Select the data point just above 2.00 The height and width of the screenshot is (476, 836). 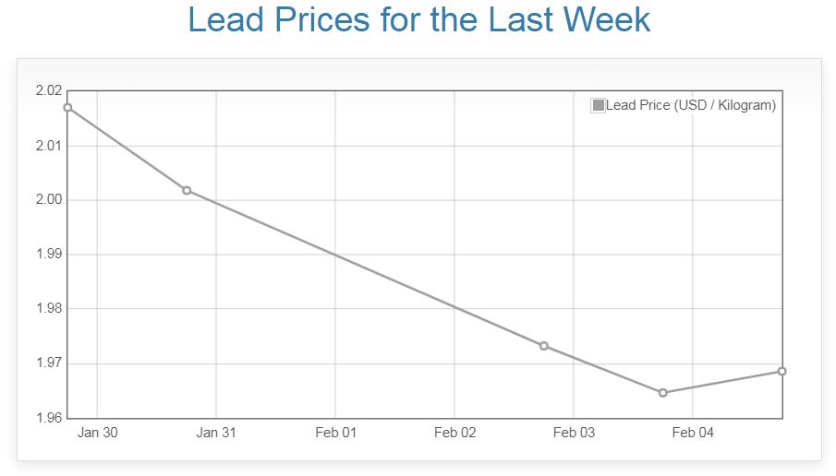click(x=187, y=190)
